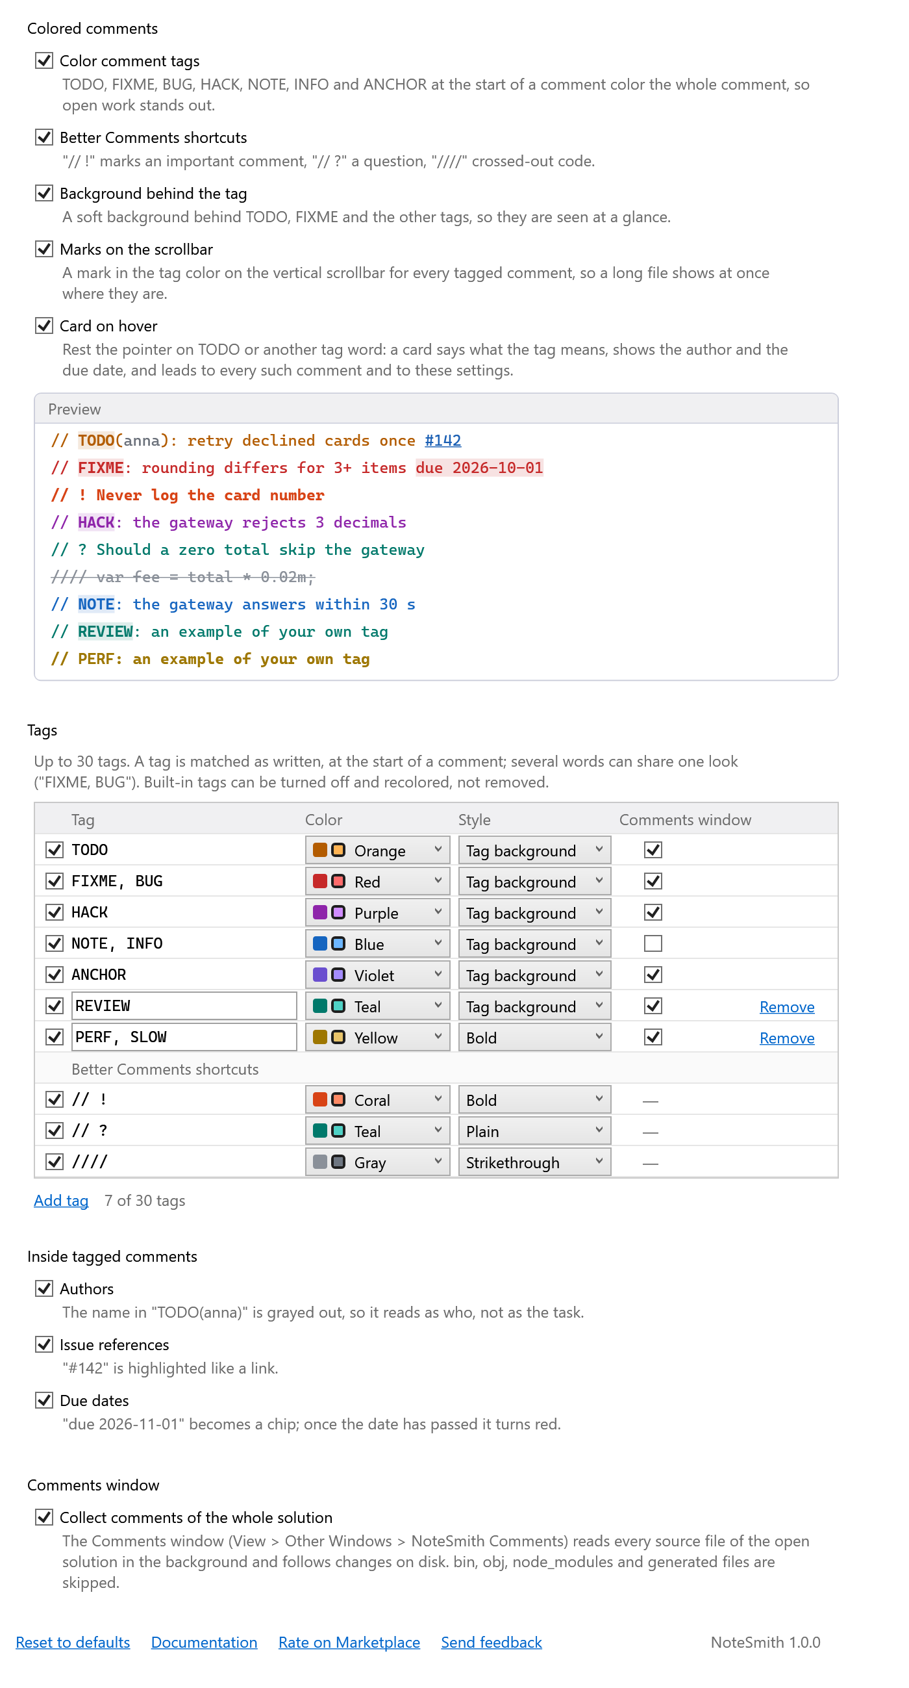Click the purple swatch in the HACK row

tap(319, 912)
